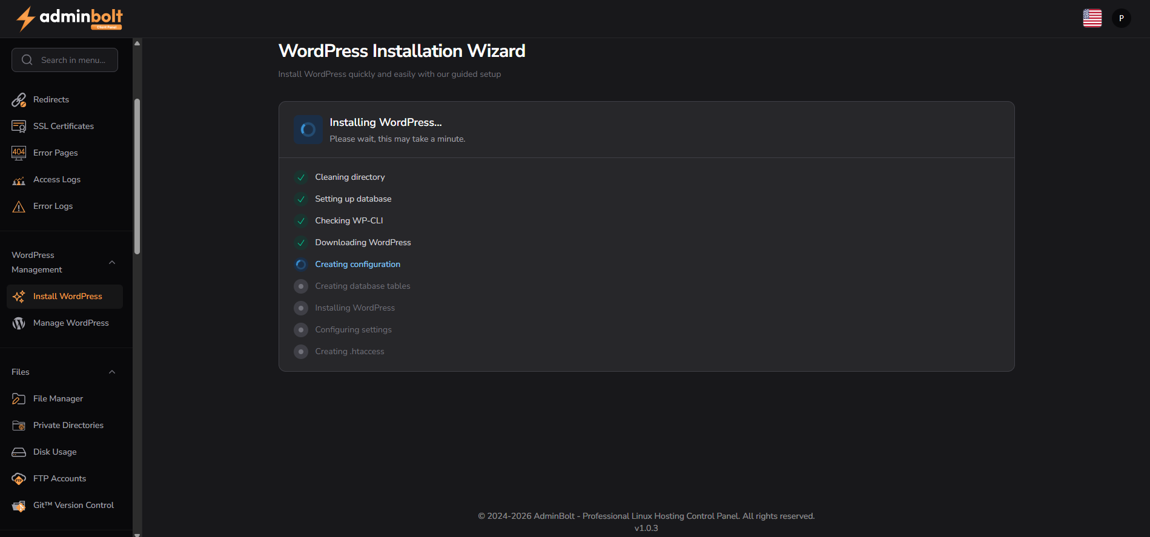
Task: Focus the Search in menu field
Action: point(65,60)
